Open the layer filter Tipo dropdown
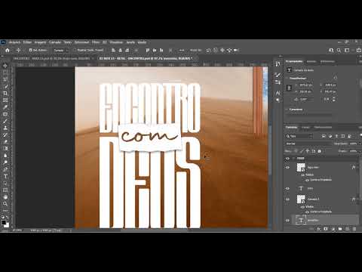Image resolution: width=362 pixels, height=272 pixels. point(299,136)
